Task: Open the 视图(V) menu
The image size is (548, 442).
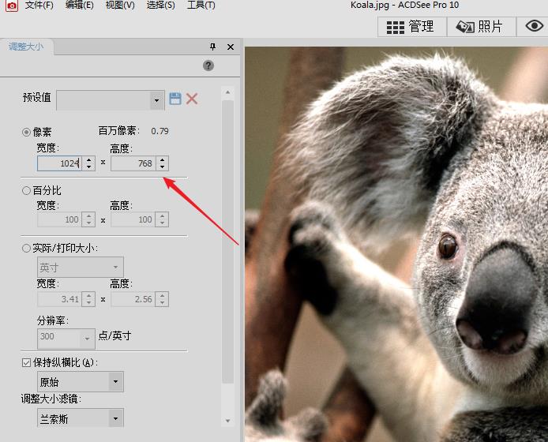Action: click(120, 6)
